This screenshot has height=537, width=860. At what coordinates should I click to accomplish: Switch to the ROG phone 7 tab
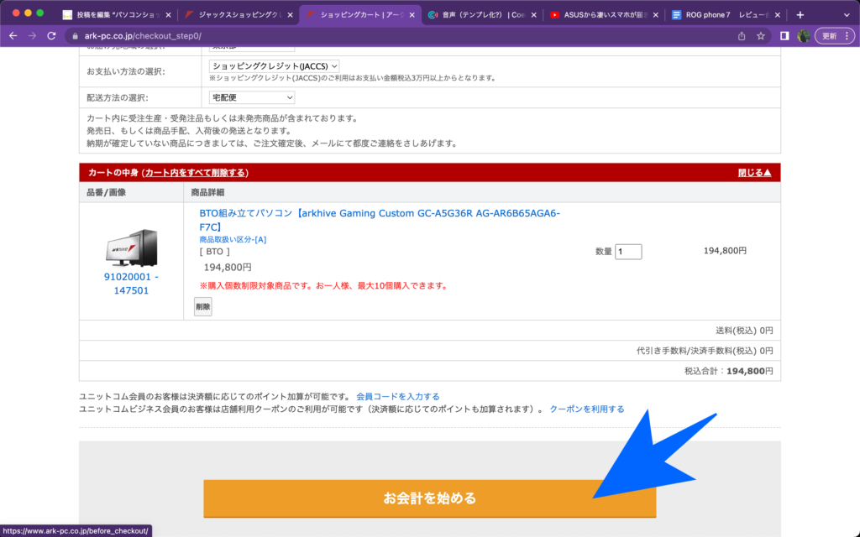click(722, 15)
